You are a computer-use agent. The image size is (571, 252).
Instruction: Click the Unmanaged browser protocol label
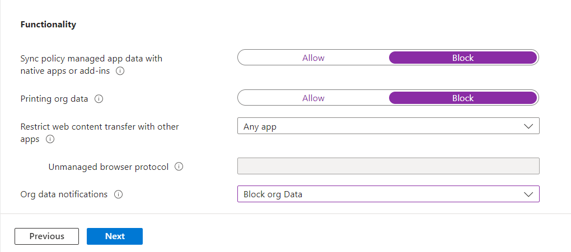tap(109, 167)
